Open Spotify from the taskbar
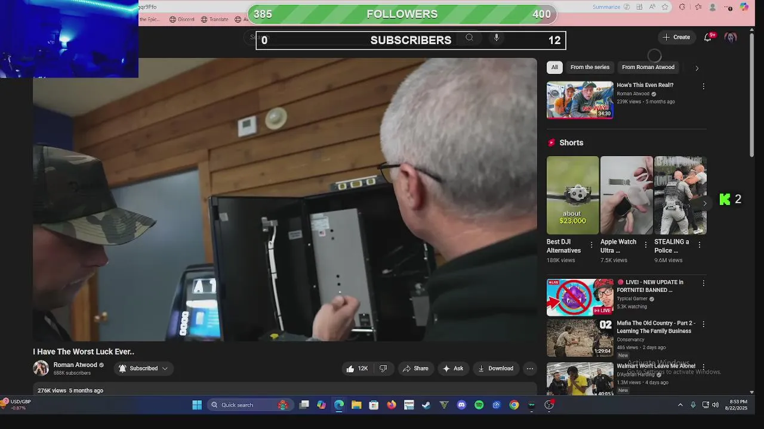Viewport: 764px width, 429px height. click(x=479, y=405)
